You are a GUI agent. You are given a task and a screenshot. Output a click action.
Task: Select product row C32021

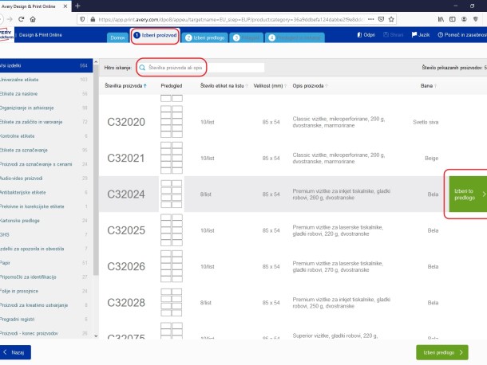(x=293, y=158)
